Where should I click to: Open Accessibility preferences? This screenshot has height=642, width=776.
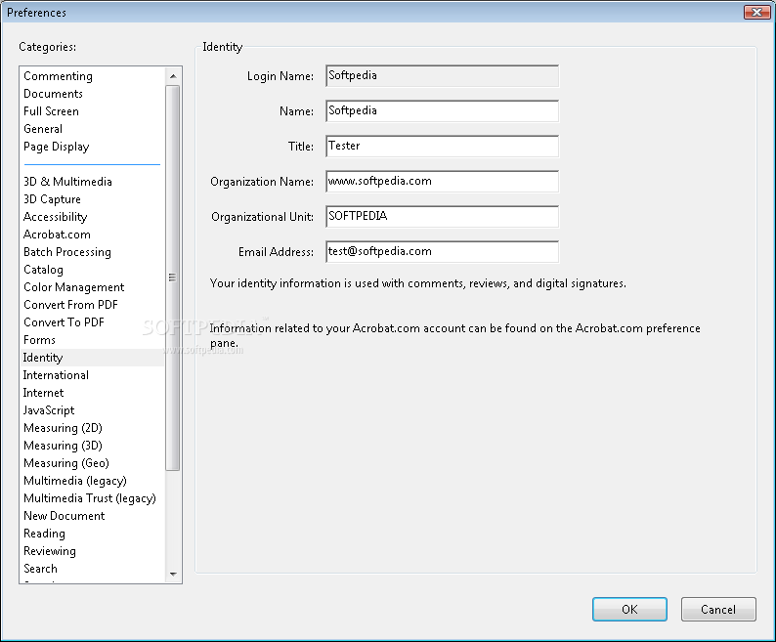[55, 217]
